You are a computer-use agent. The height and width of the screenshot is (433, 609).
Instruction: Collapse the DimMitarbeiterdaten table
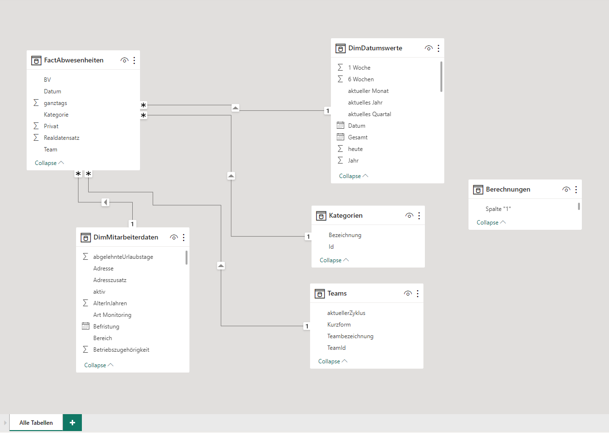99,365
